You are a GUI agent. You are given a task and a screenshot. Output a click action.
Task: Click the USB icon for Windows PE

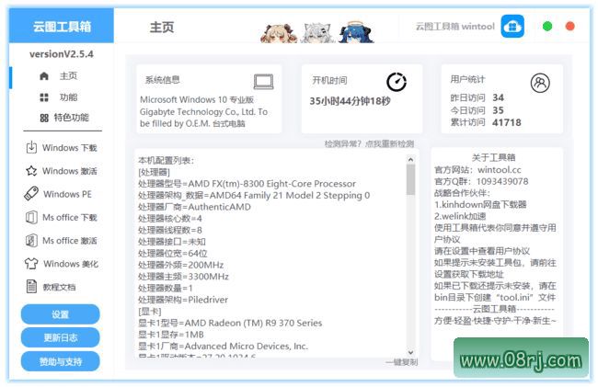[x=31, y=193]
